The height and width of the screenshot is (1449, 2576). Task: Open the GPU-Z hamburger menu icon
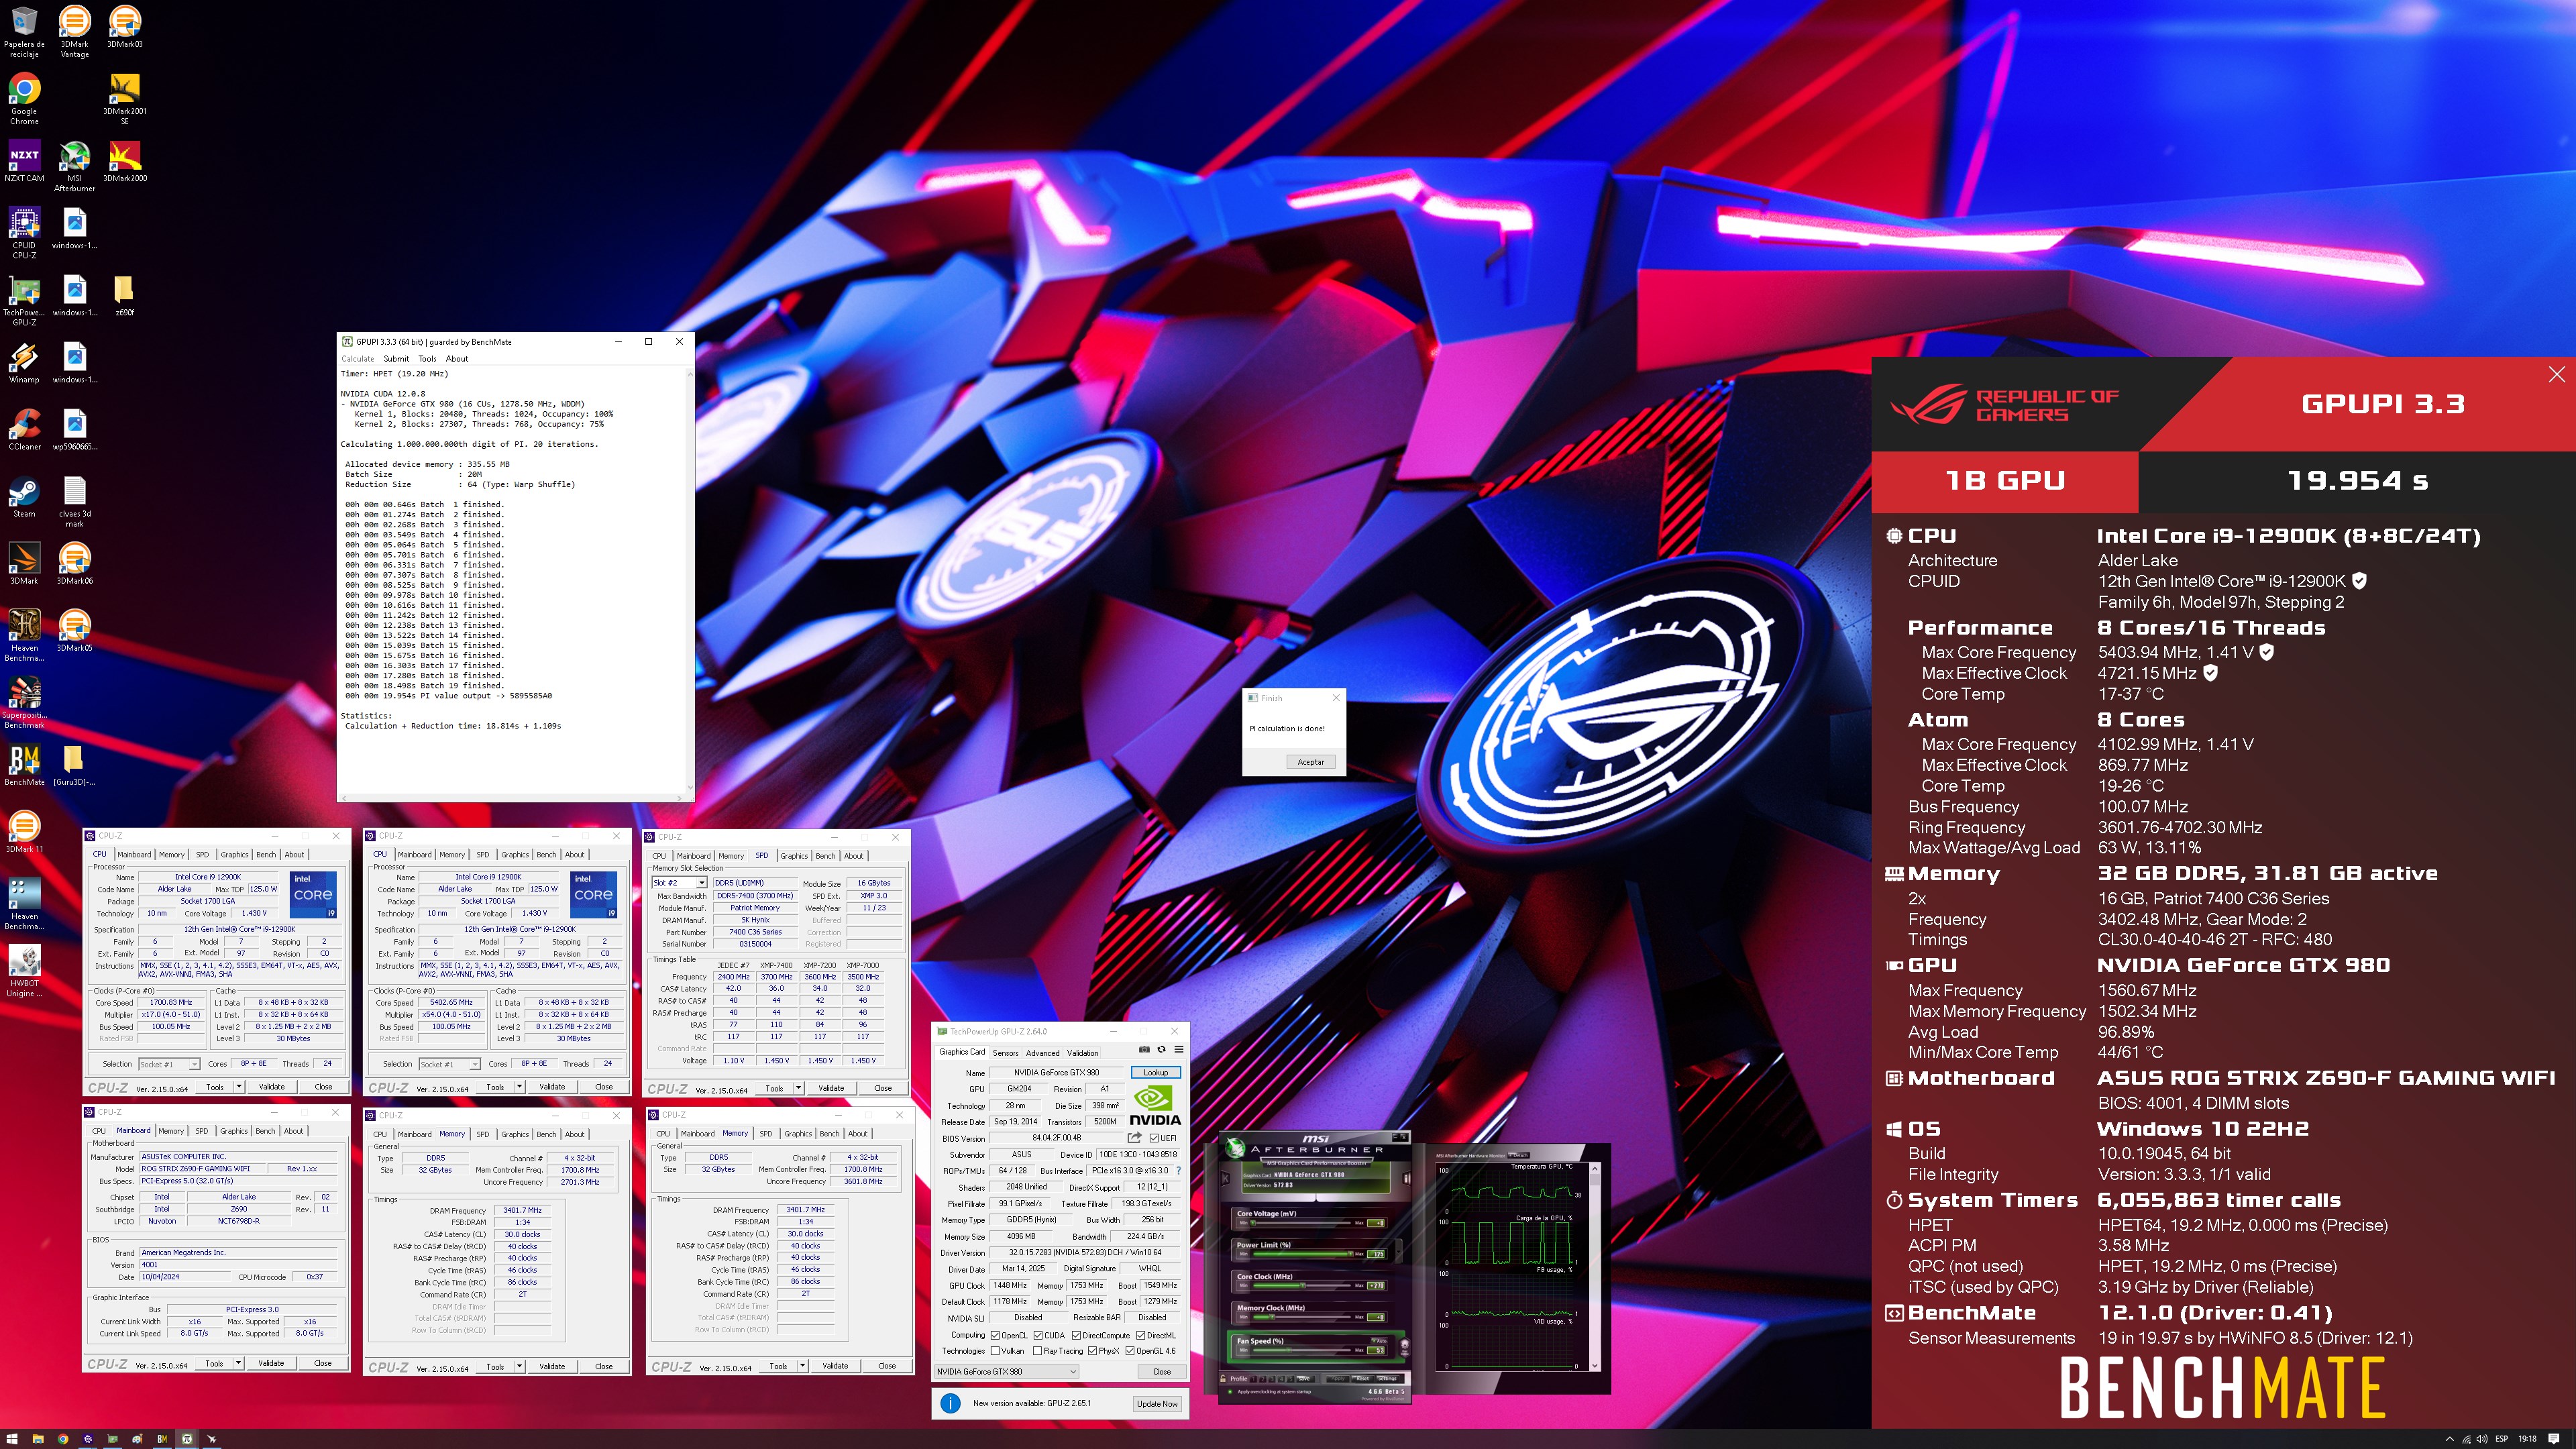tap(1179, 1049)
